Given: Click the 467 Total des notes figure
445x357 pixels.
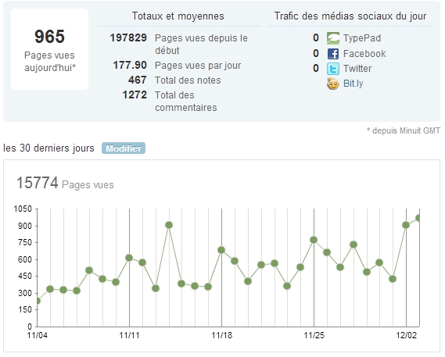Looking at the screenshot, I should (x=138, y=80).
